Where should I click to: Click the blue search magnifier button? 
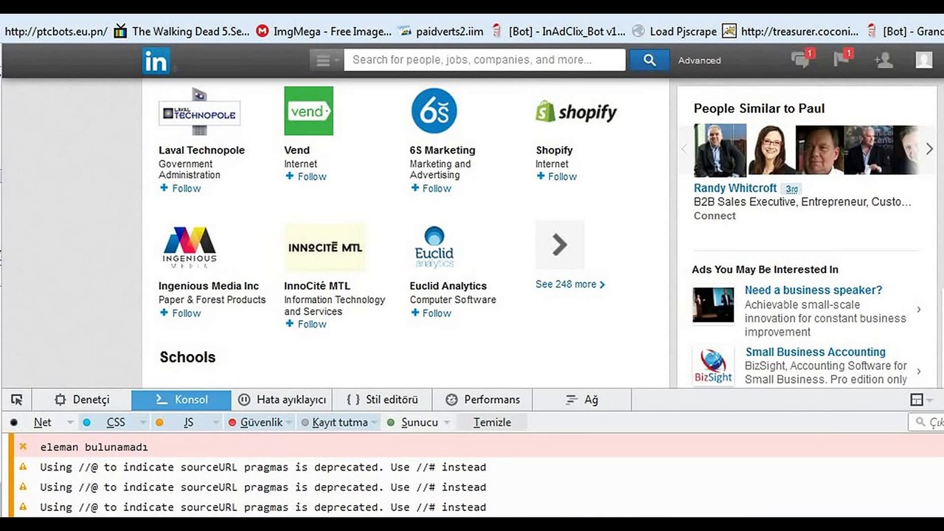pos(649,60)
